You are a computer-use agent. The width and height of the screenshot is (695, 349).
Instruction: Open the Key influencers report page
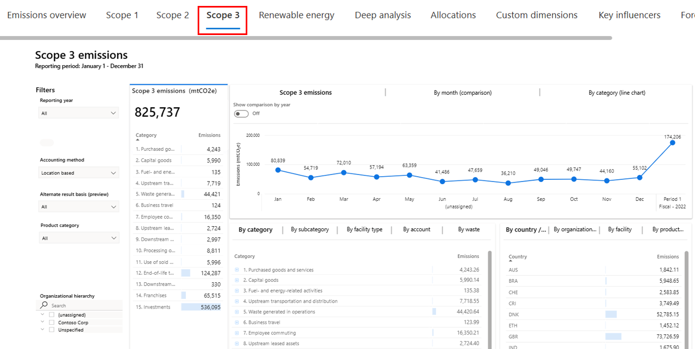point(629,15)
